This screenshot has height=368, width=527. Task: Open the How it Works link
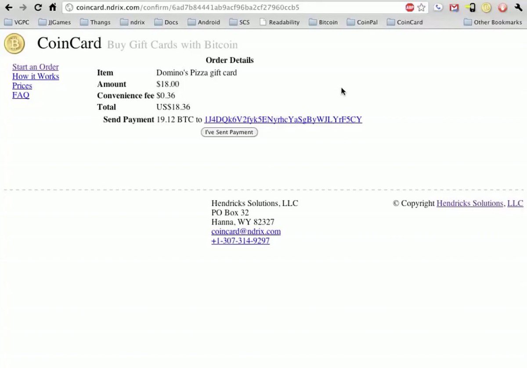(36, 76)
